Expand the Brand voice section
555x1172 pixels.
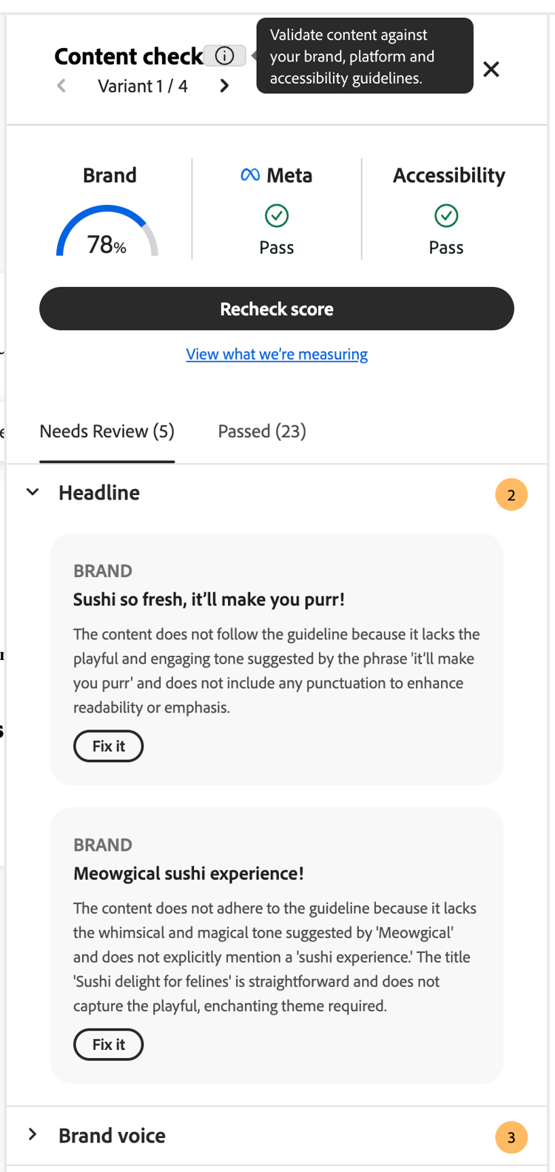33,1135
